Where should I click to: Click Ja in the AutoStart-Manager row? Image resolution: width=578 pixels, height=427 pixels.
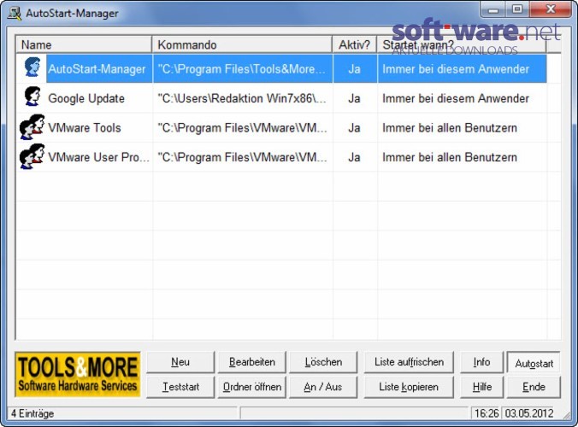pyautogui.click(x=354, y=69)
